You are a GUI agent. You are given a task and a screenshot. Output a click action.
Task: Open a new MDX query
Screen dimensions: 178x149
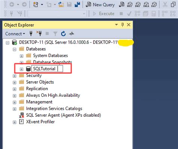(130, 5)
